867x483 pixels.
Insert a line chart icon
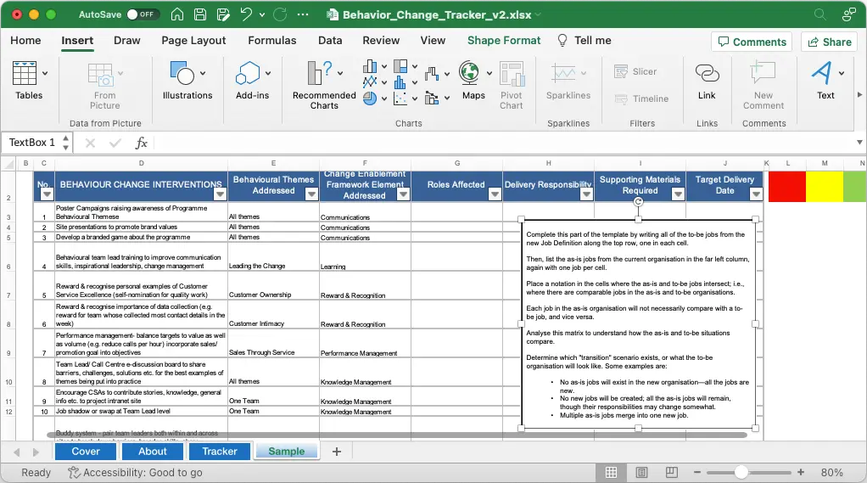(x=370, y=82)
